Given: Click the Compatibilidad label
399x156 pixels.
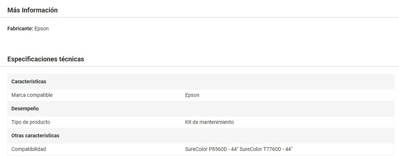Looking at the screenshot, I should 29,149.
